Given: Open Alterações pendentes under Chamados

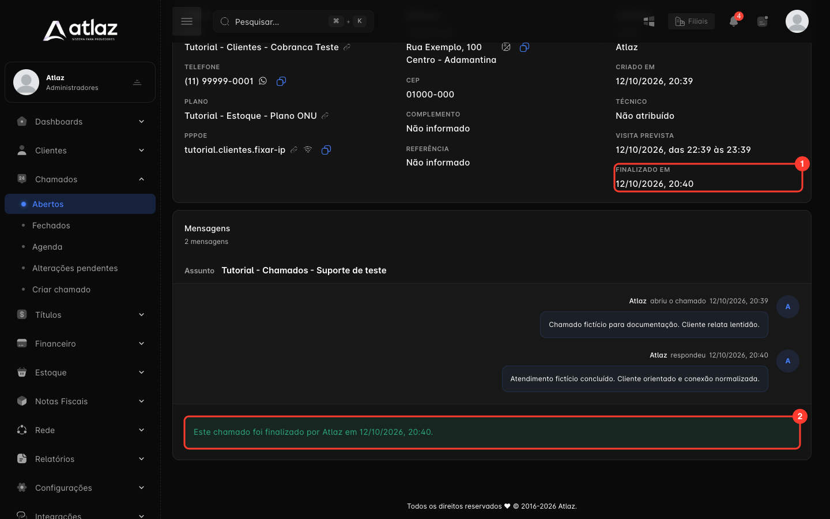Looking at the screenshot, I should (x=80, y=268).
